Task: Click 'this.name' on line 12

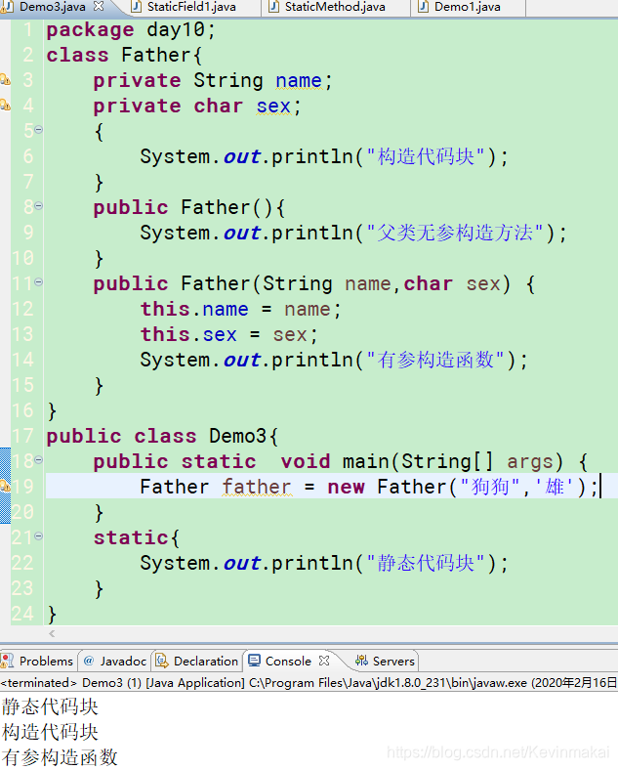Action: click(x=194, y=310)
